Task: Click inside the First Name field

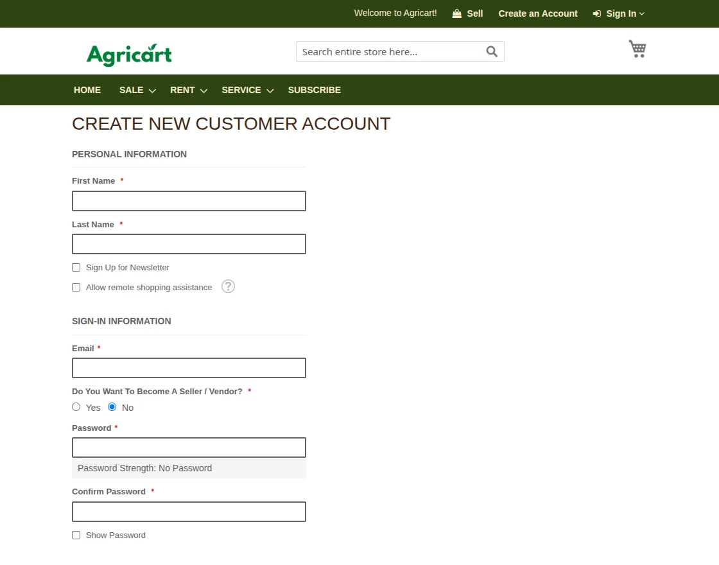Action: pyautogui.click(x=189, y=200)
